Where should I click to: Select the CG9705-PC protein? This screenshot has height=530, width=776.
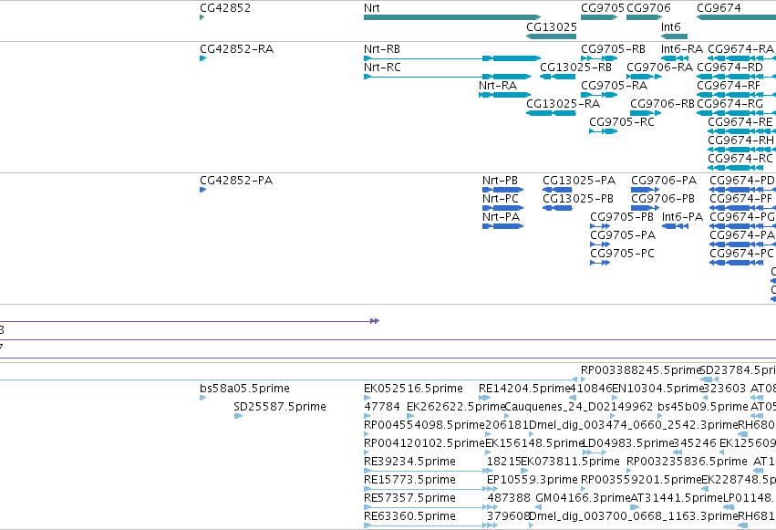(600, 264)
